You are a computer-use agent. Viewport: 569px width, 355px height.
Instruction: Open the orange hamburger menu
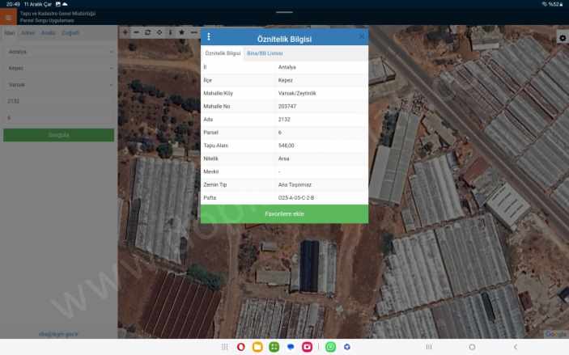9,17
